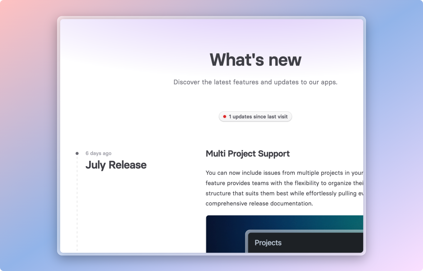Open the July Release entry title
This screenshot has height=271, width=423.
(x=116, y=165)
